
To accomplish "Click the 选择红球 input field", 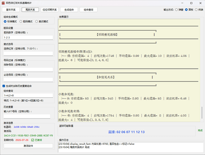I will (28, 54).
